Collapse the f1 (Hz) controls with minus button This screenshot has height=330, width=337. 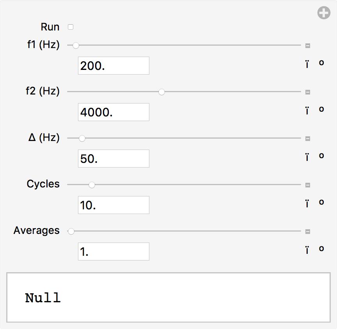pos(308,46)
